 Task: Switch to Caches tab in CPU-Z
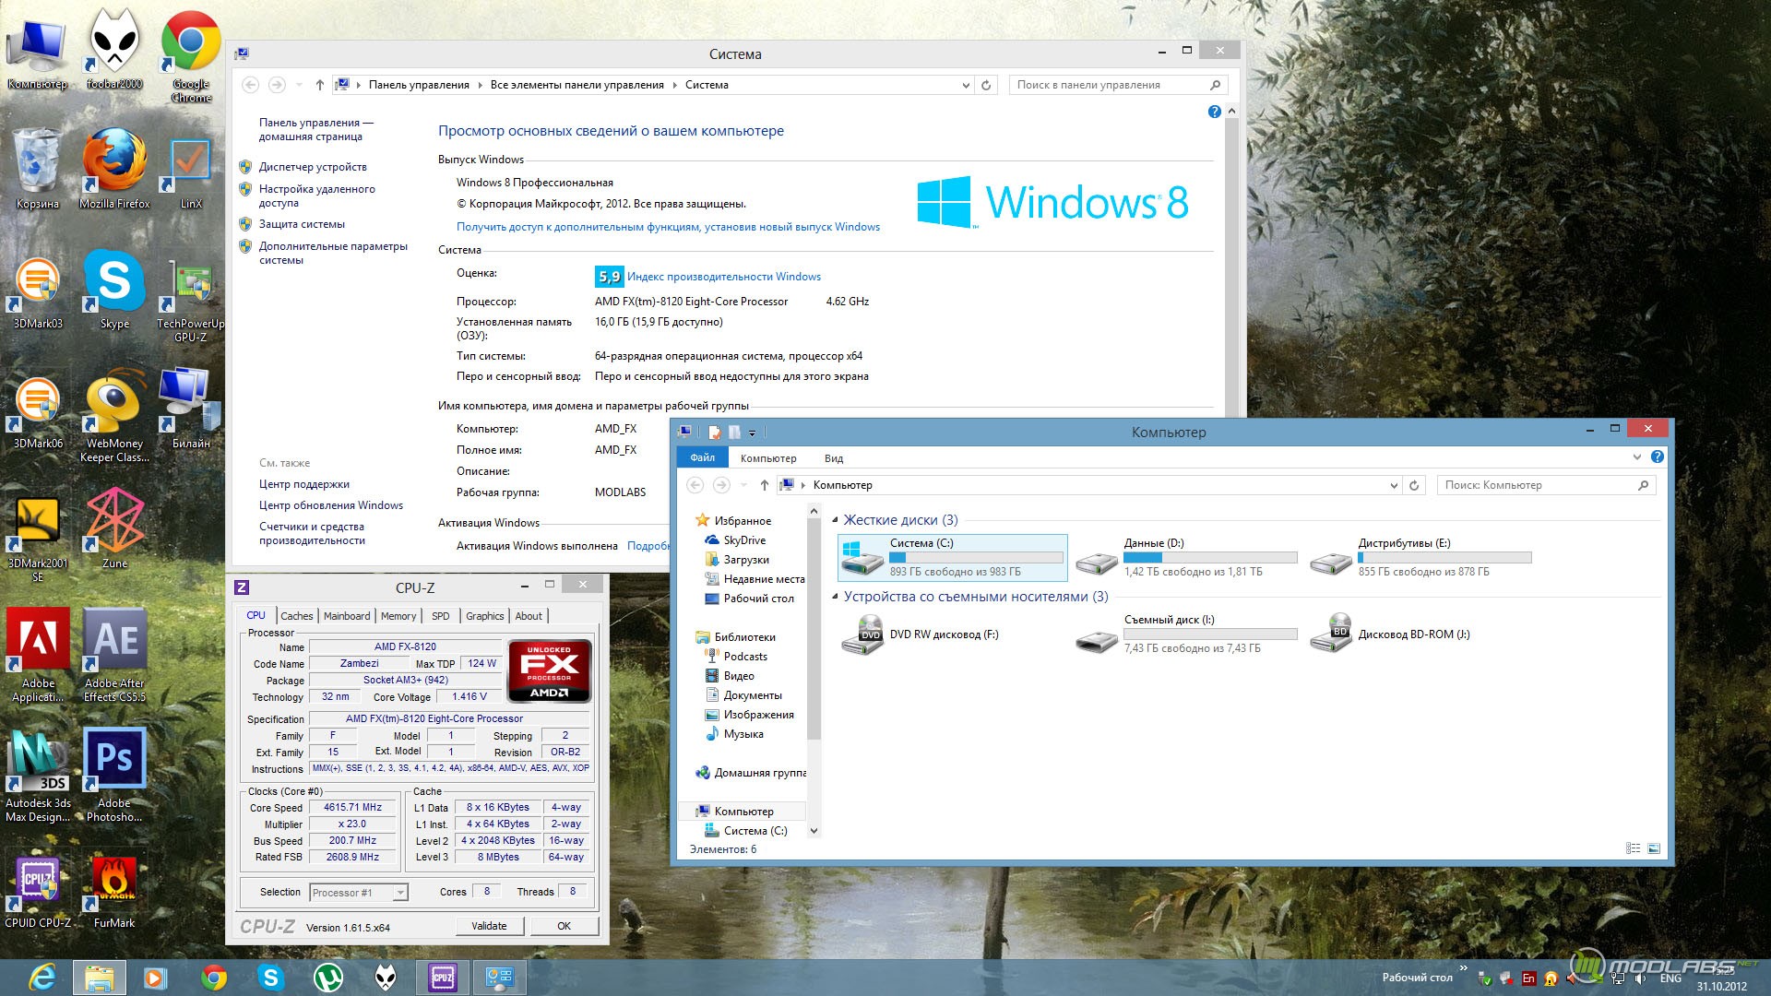(x=296, y=616)
